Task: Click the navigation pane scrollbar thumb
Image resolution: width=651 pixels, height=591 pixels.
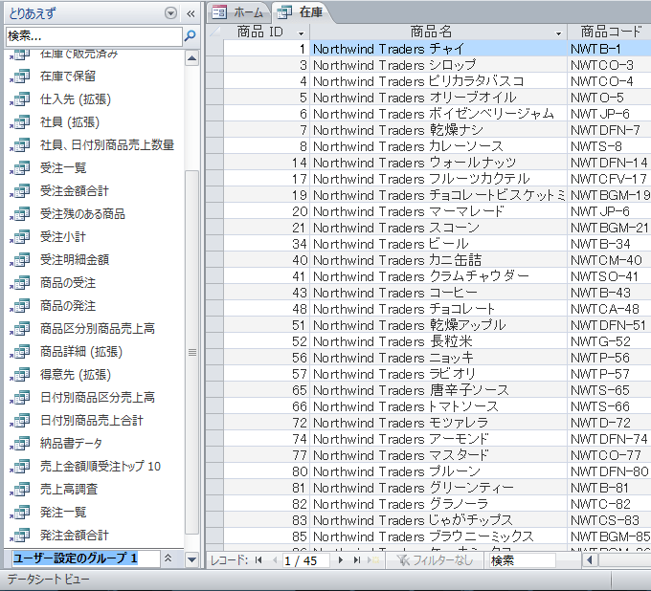Action: [x=192, y=353]
